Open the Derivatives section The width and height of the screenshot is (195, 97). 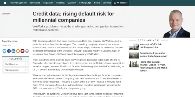(x=35, y=3)
